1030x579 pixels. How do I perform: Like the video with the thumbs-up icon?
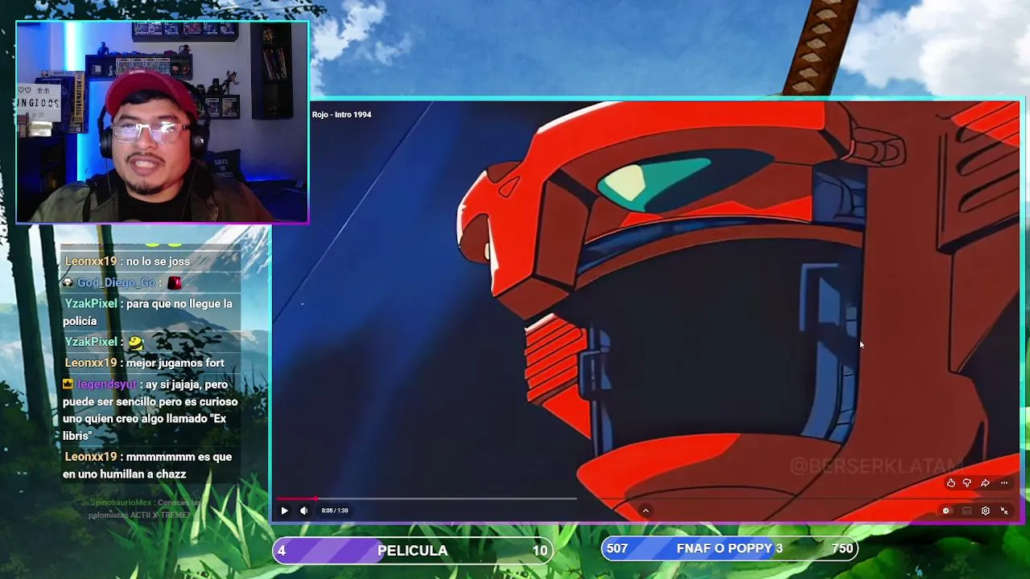(951, 482)
